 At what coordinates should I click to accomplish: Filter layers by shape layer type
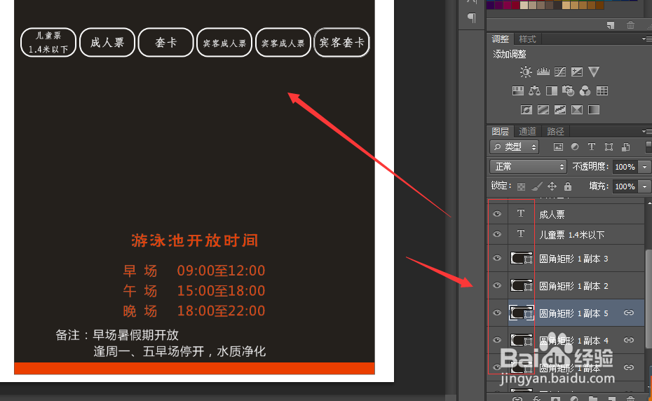(609, 147)
